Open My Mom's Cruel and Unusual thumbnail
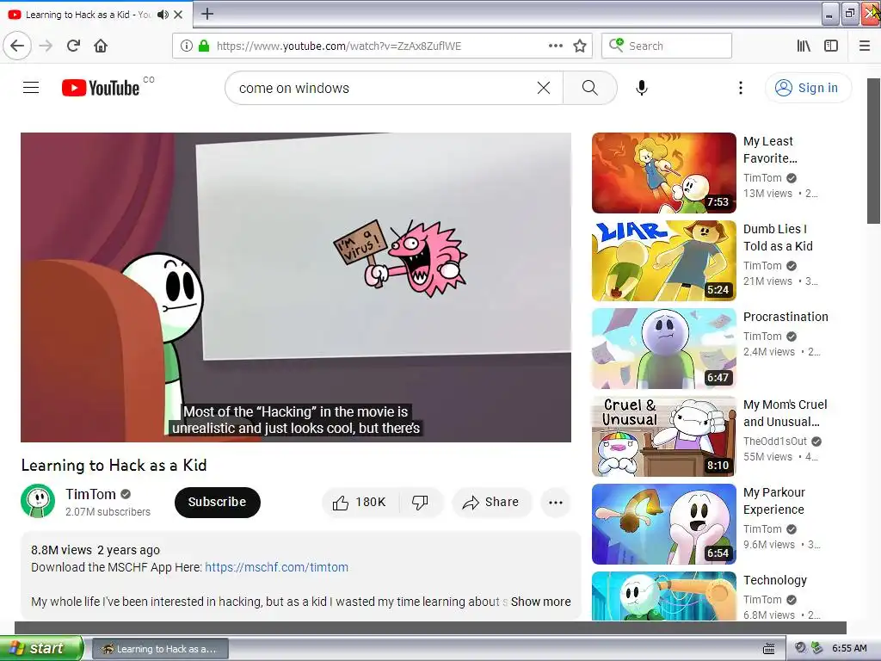Viewport: 881px width, 661px height. [663, 436]
